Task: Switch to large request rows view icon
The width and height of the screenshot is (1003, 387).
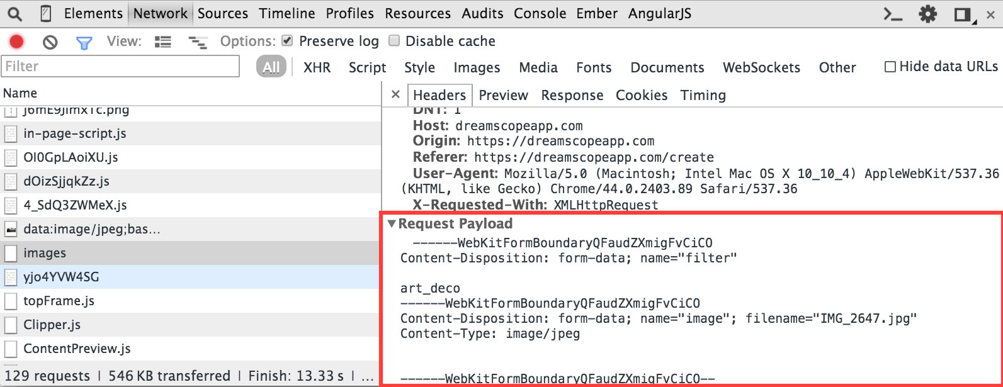Action: [163, 42]
